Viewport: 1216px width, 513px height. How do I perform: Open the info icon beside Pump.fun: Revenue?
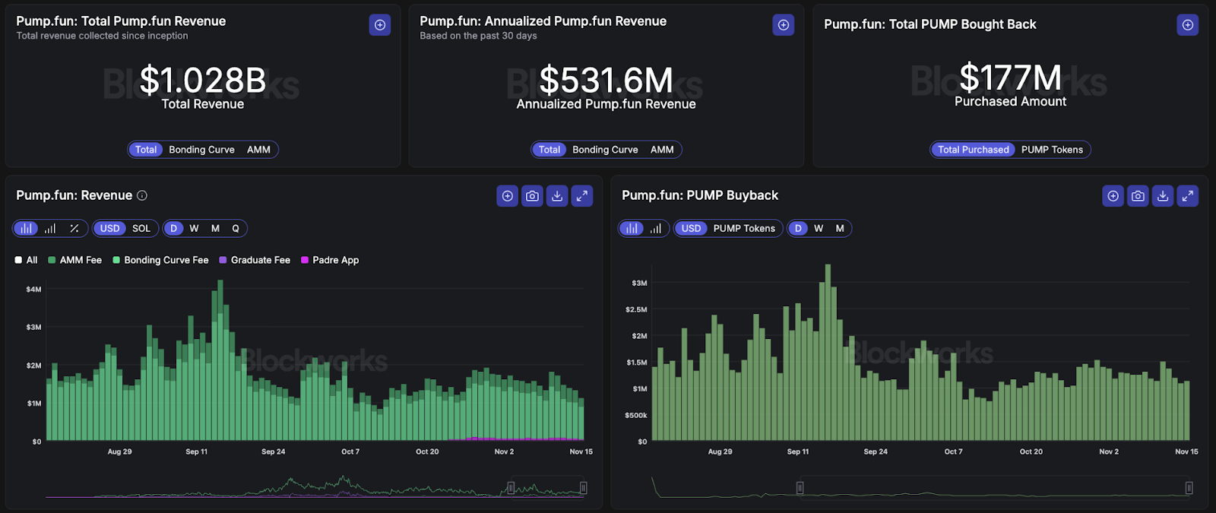point(142,195)
